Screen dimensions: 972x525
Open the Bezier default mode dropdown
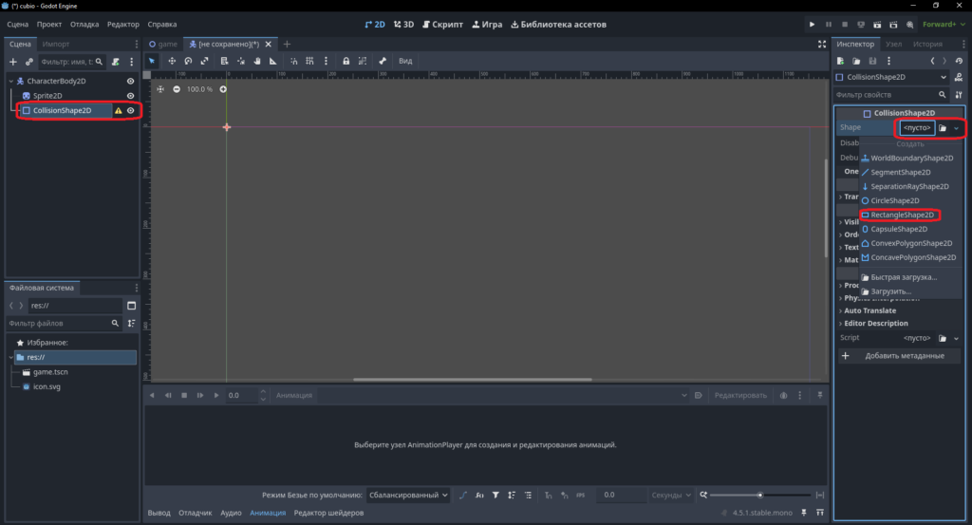[407, 496]
